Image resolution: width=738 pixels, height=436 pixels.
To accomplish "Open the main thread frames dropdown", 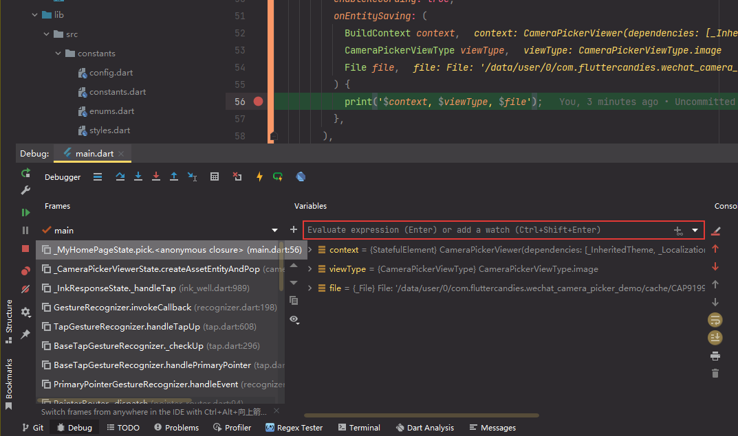I will [274, 230].
